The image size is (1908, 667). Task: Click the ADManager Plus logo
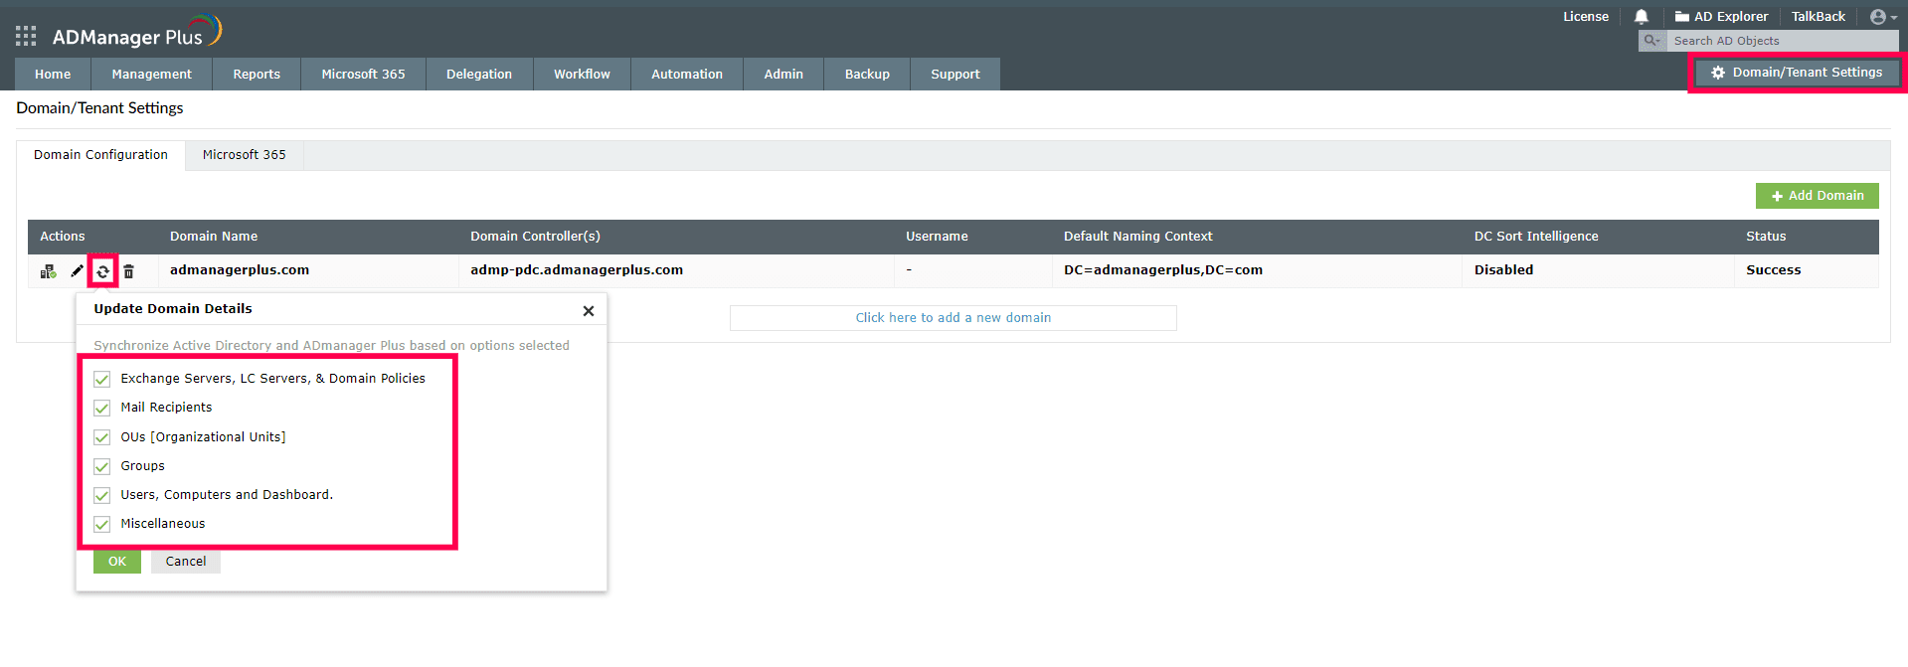(137, 33)
